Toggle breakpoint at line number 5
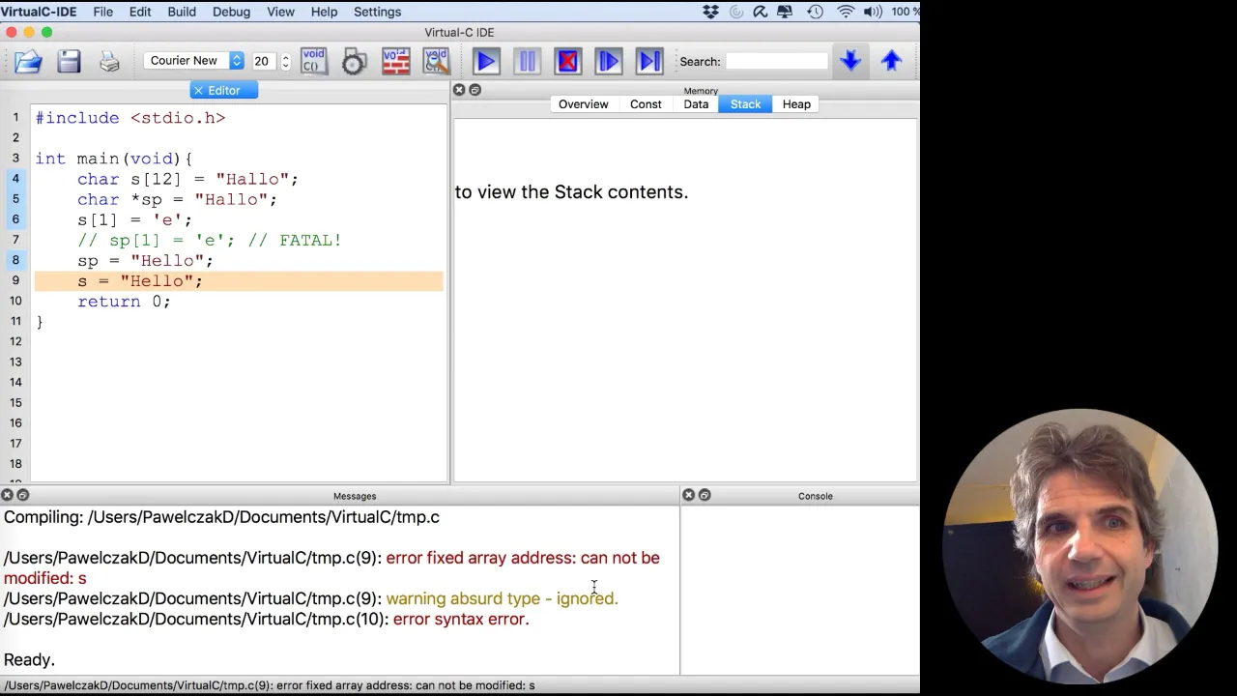The height and width of the screenshot is (696, 1237). point(15,199)
